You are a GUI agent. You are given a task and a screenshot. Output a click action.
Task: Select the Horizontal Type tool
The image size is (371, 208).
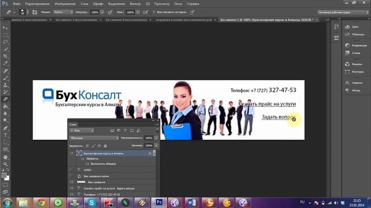tap(5, 135)
